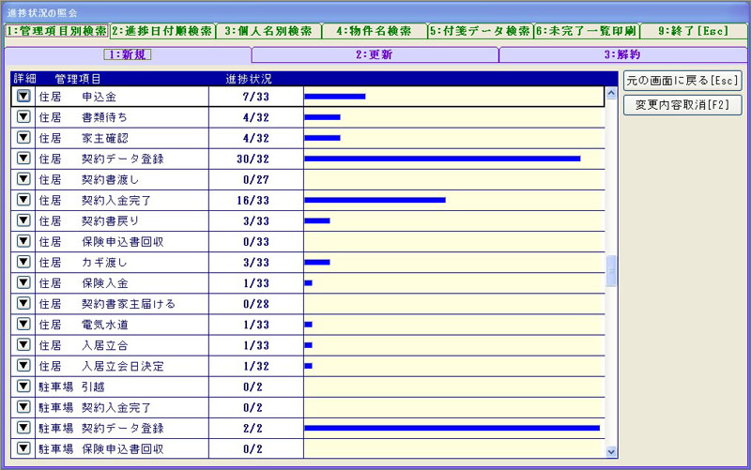This screenshot has height=470, width=751.
Task: Click 変更内容取消[F2] button
Action: tap(682, 104)
